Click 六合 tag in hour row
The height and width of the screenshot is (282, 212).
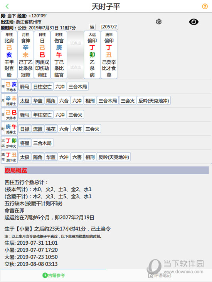pyautogui.click(x=64, y=129)
